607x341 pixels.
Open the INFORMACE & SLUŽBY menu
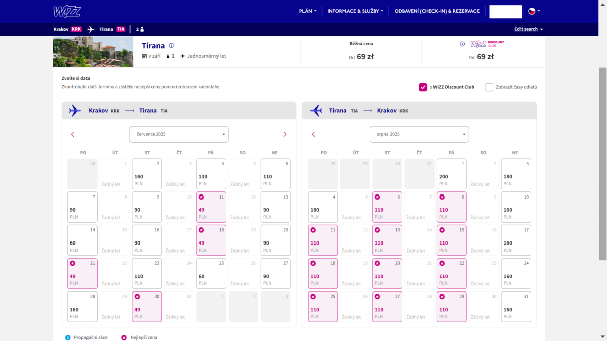click(355, 11)
